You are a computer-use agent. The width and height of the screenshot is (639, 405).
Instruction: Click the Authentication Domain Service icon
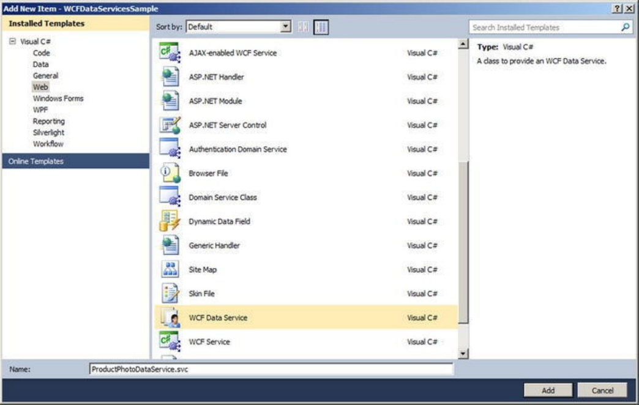pyautogui.click(x=170, y=149)
